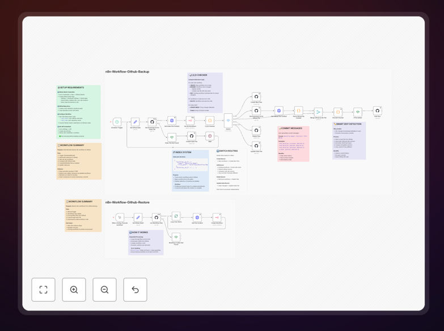Select the Parse Github File Content code node
This screenshot has width=444, height=331.
tap(298, 111)
